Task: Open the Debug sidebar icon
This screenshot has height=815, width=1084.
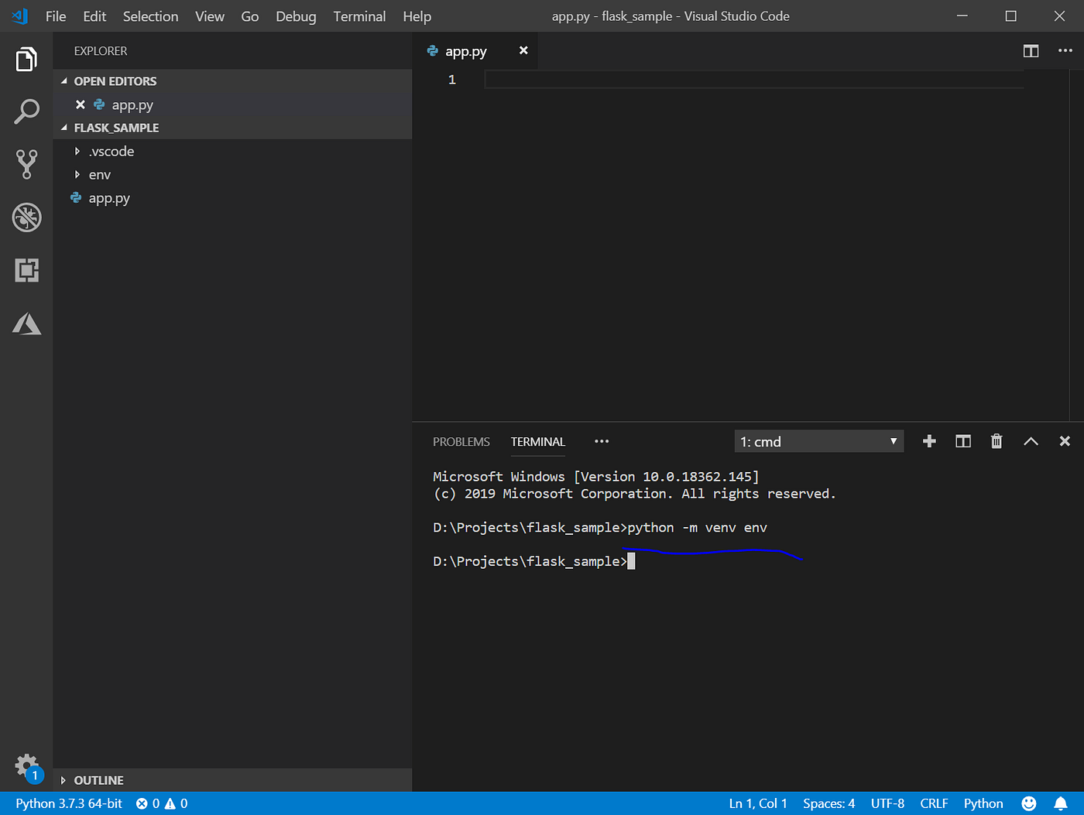Action: click(26, 217)
